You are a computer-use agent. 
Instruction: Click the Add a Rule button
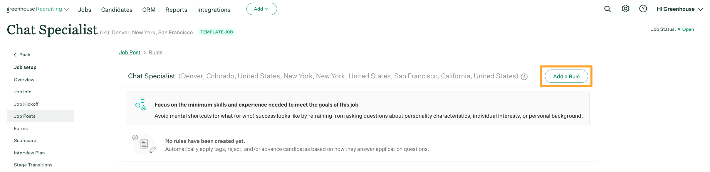click(566, 77)
